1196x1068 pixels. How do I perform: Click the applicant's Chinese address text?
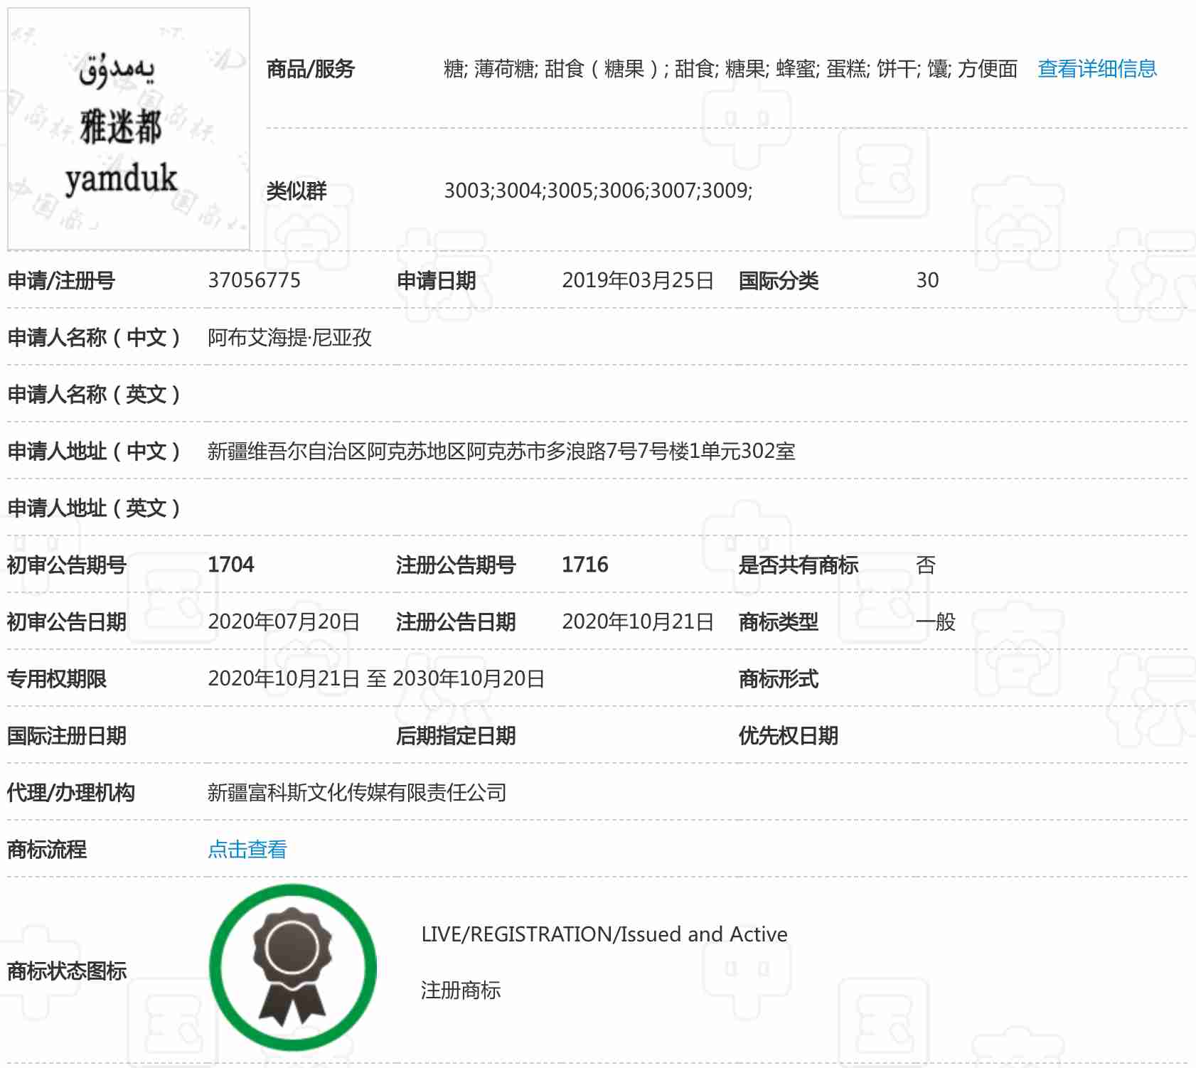(x=501, y=451)
